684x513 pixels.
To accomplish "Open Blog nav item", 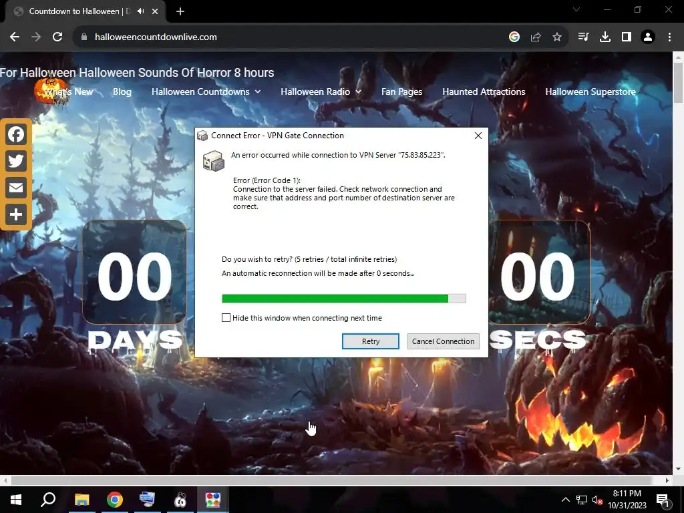I will pyautogui.click(x=122, y=92).
